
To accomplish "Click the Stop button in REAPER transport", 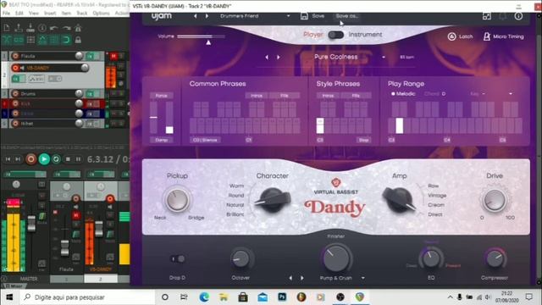I will point(68,159).
